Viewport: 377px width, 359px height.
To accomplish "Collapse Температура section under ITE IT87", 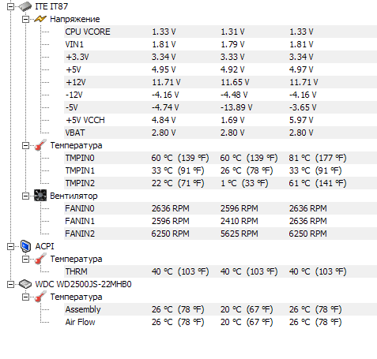I will 25,145.
